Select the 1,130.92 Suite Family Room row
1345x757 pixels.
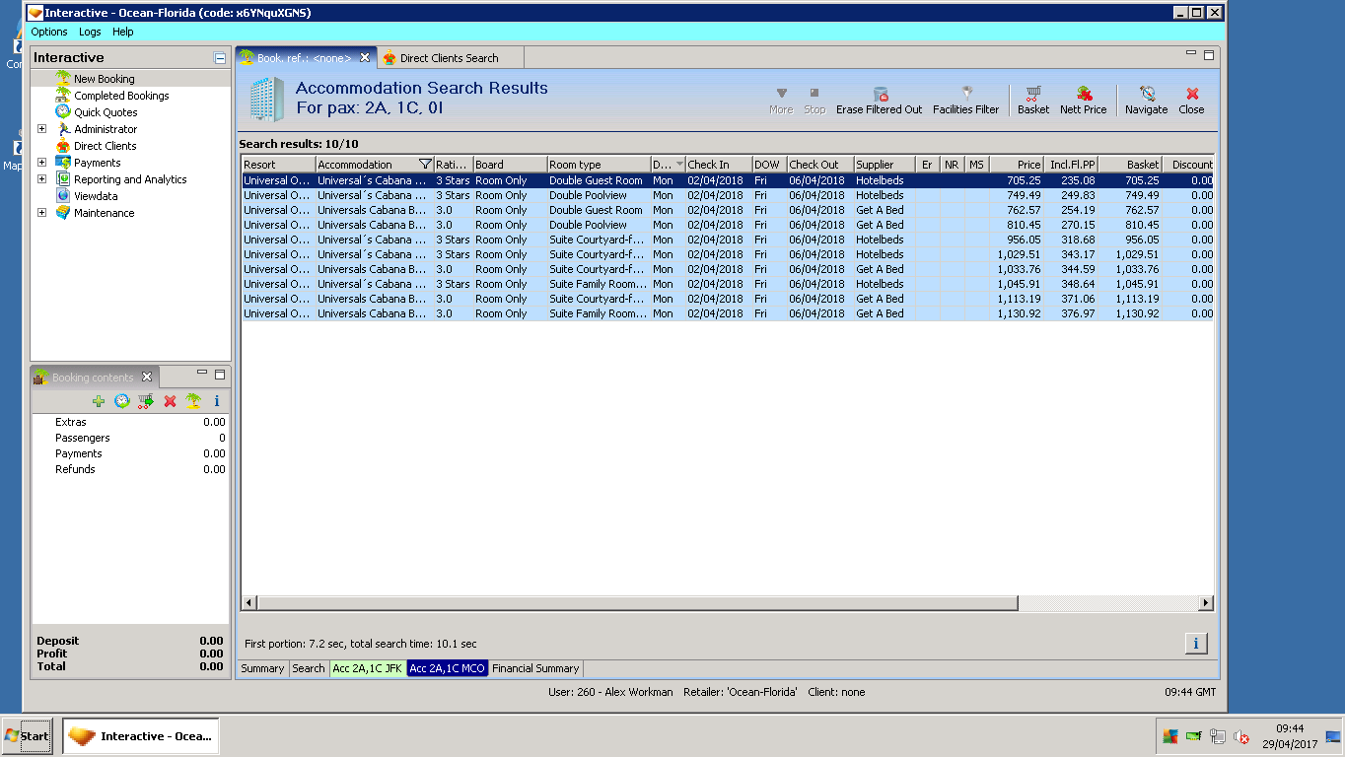728,313
